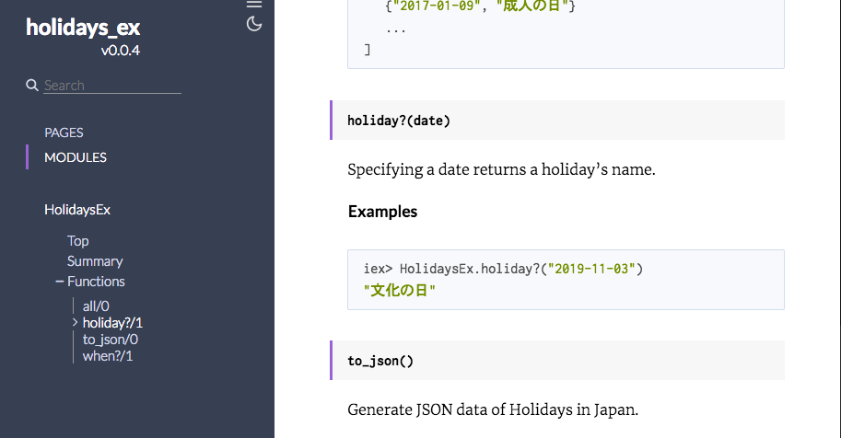The width and height of the screenshot is (841, 438).
Task: Open the holidays_ex project title link
Action: click(x=83, y=28)
